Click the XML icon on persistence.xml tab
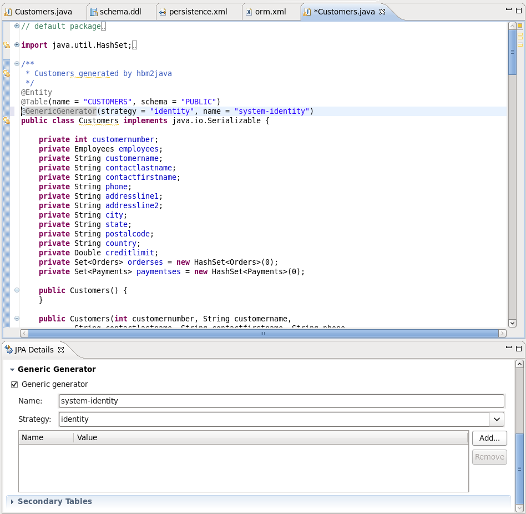The width and height of the screenshot is (526, 514). [162, 11]
